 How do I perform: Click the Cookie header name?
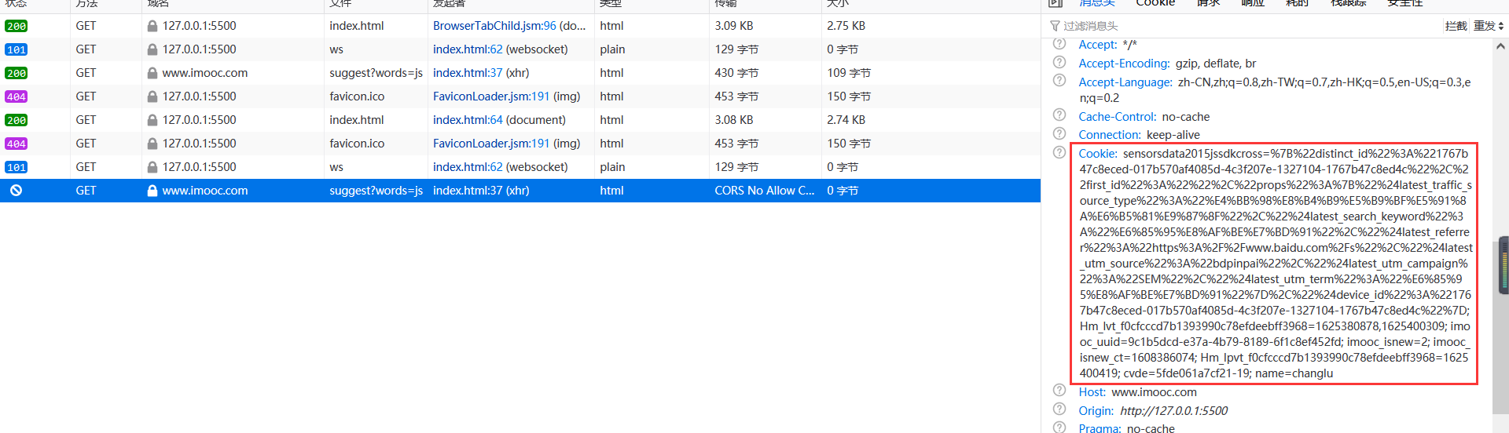point(1098,154)
